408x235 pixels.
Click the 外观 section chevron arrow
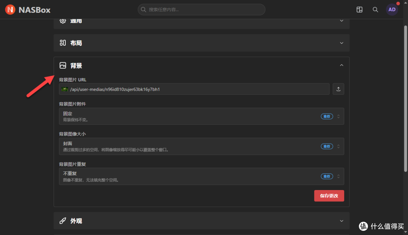(x=342, y=221)
